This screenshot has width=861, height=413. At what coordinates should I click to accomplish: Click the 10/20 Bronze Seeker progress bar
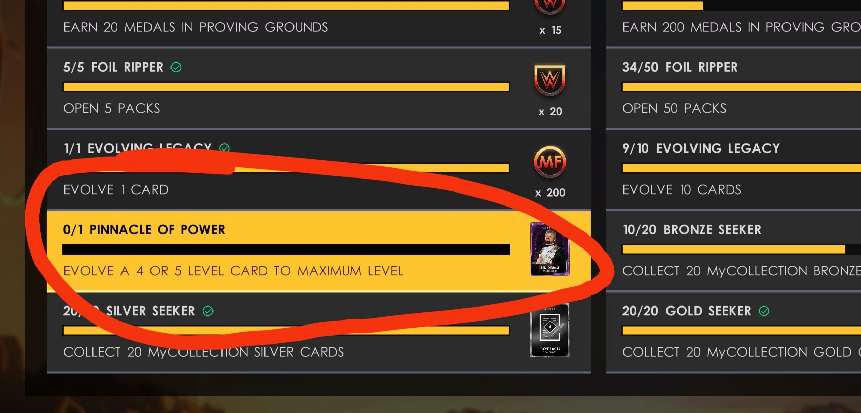[x=742, y=249]
